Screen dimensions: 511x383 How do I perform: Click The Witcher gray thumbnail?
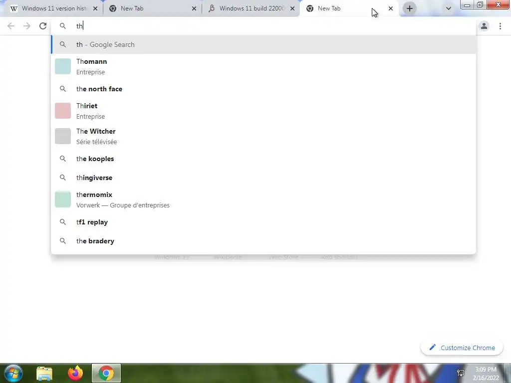[x=62, y=136]
